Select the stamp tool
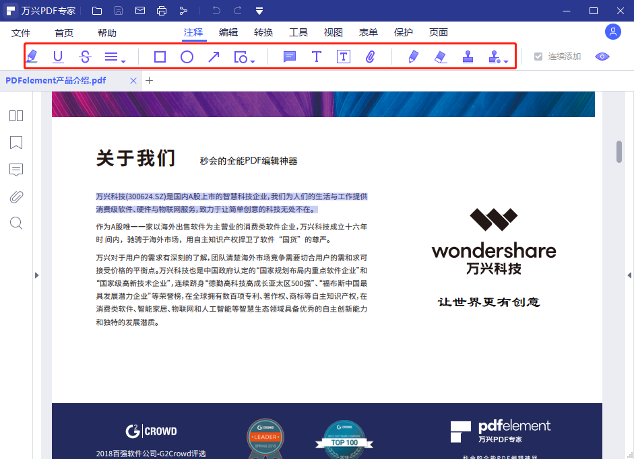This screenshot has height=459, width=634. point(468,57)
